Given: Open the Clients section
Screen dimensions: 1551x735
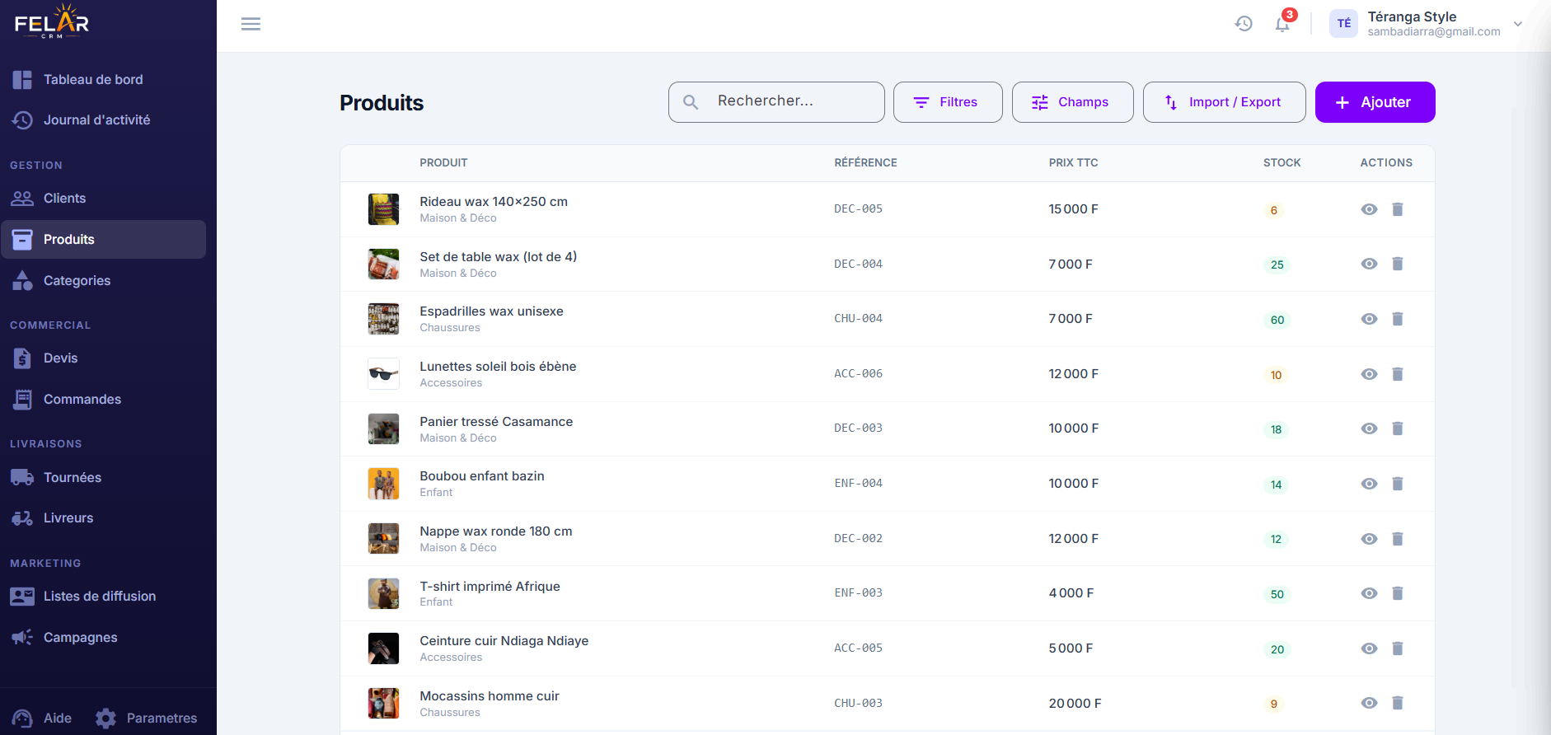Looking at the screenshot, I should coord(103,199).
